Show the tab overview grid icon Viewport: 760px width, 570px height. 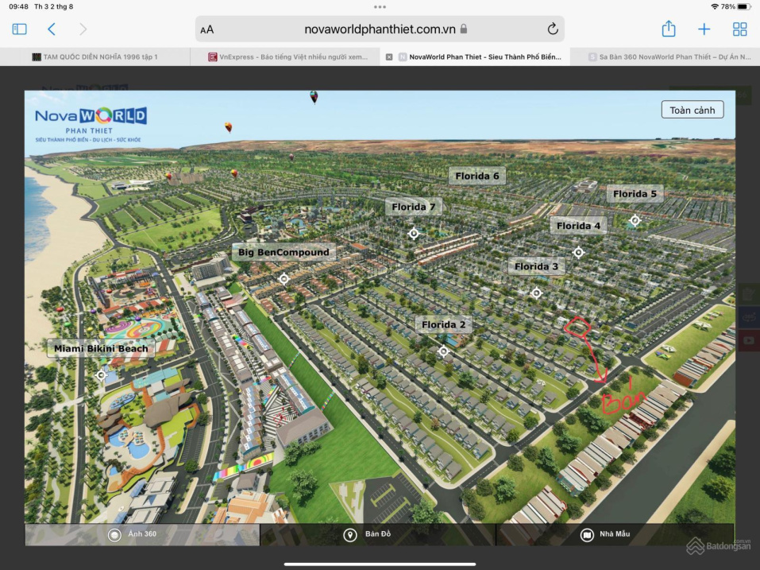click(x=739, y=29)
